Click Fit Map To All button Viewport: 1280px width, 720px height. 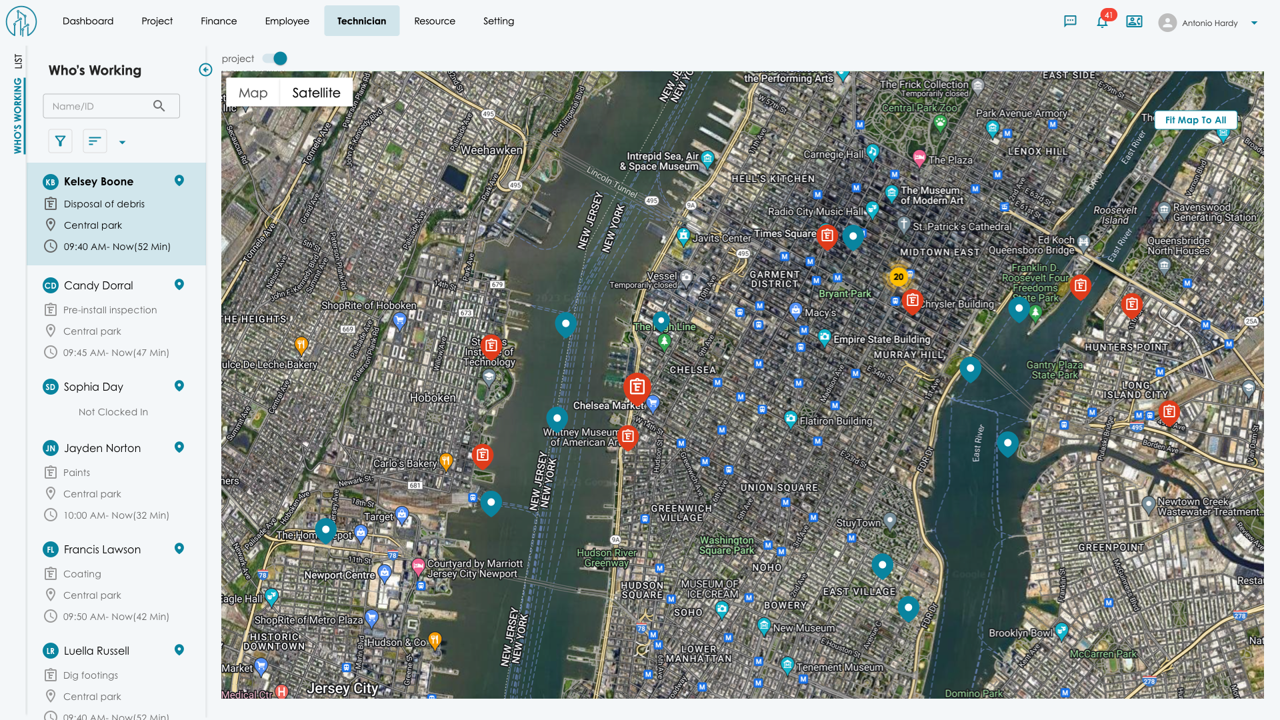[1195, 120]
